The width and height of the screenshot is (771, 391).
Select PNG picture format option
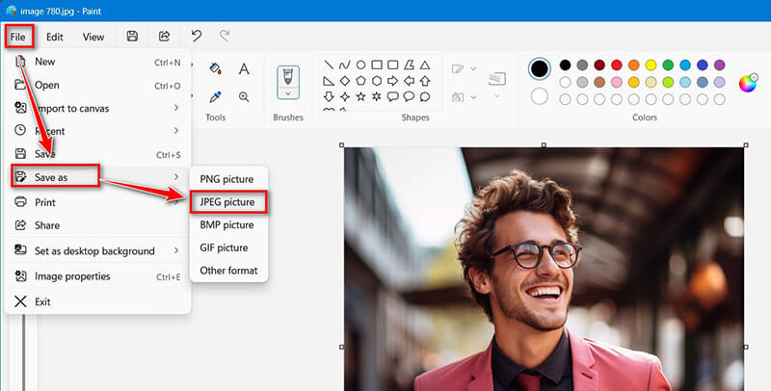click(x=226, y=179)
